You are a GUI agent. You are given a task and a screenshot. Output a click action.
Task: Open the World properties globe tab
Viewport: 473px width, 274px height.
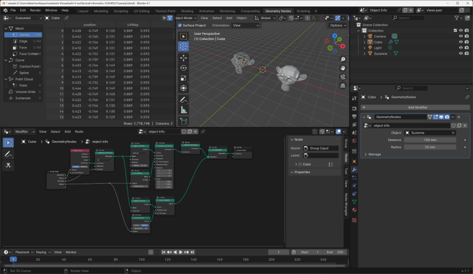[354, 141]
